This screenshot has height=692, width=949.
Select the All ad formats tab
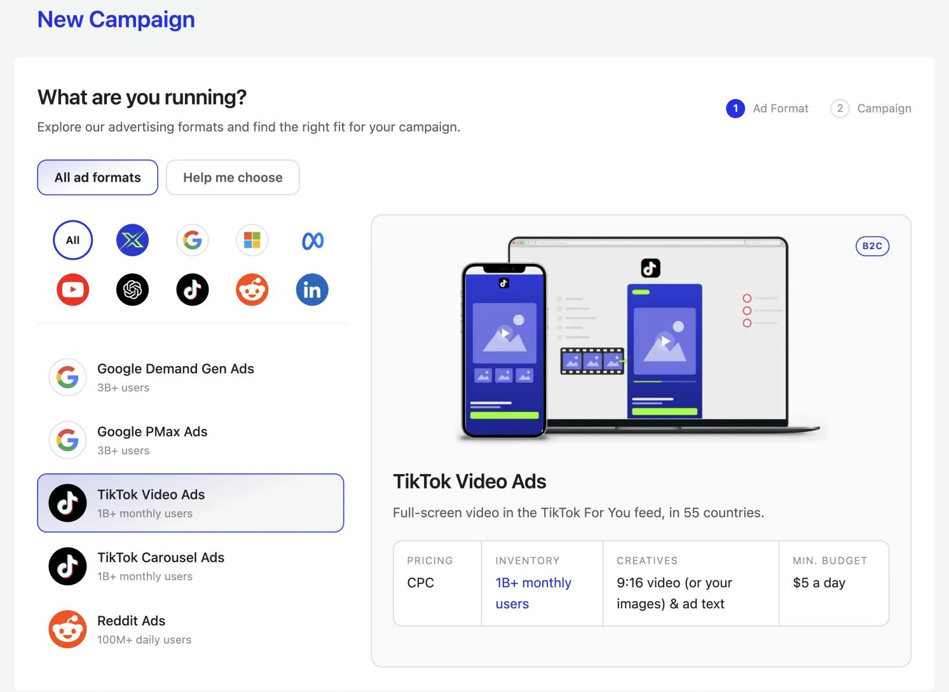coord(97,177)
